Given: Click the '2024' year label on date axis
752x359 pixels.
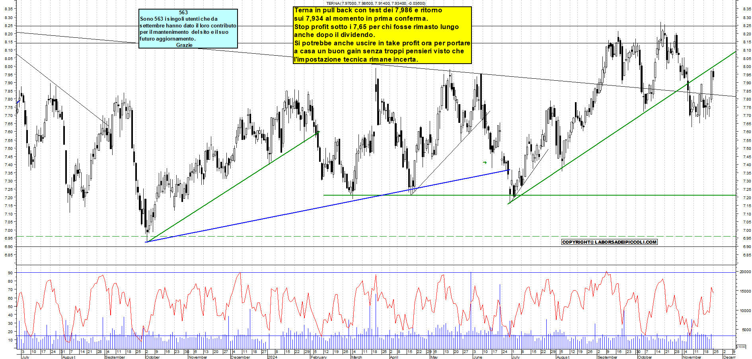Looking at the screenshot, I should pos(273,357).
